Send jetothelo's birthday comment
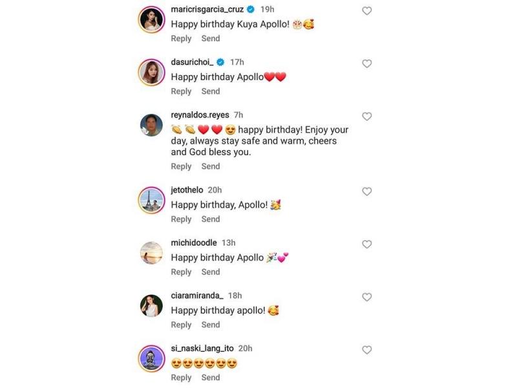 211,219
